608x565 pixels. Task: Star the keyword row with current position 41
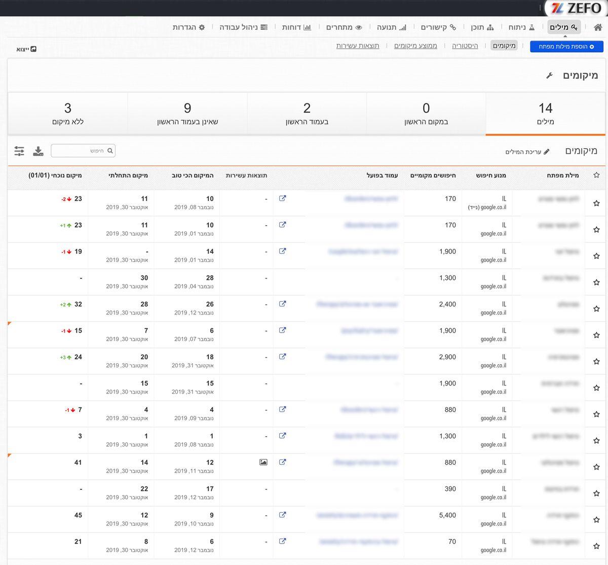tap(596, 467)
